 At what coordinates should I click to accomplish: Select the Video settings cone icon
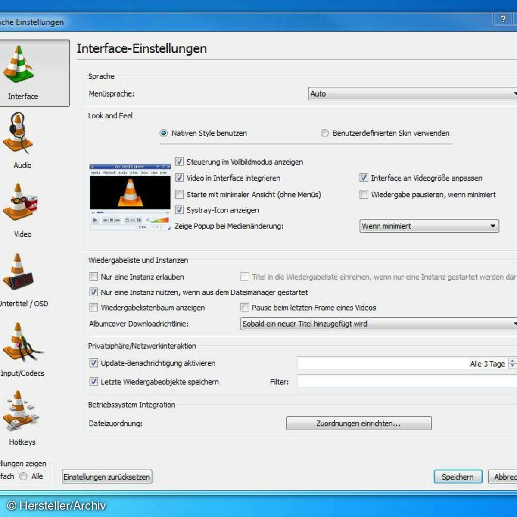click(19, 202)
